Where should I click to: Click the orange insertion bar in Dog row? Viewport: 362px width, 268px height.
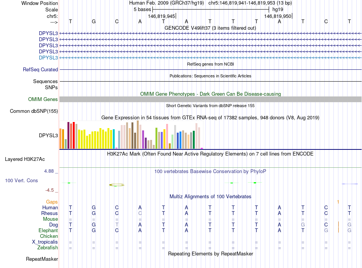click(x=338, y=224)
